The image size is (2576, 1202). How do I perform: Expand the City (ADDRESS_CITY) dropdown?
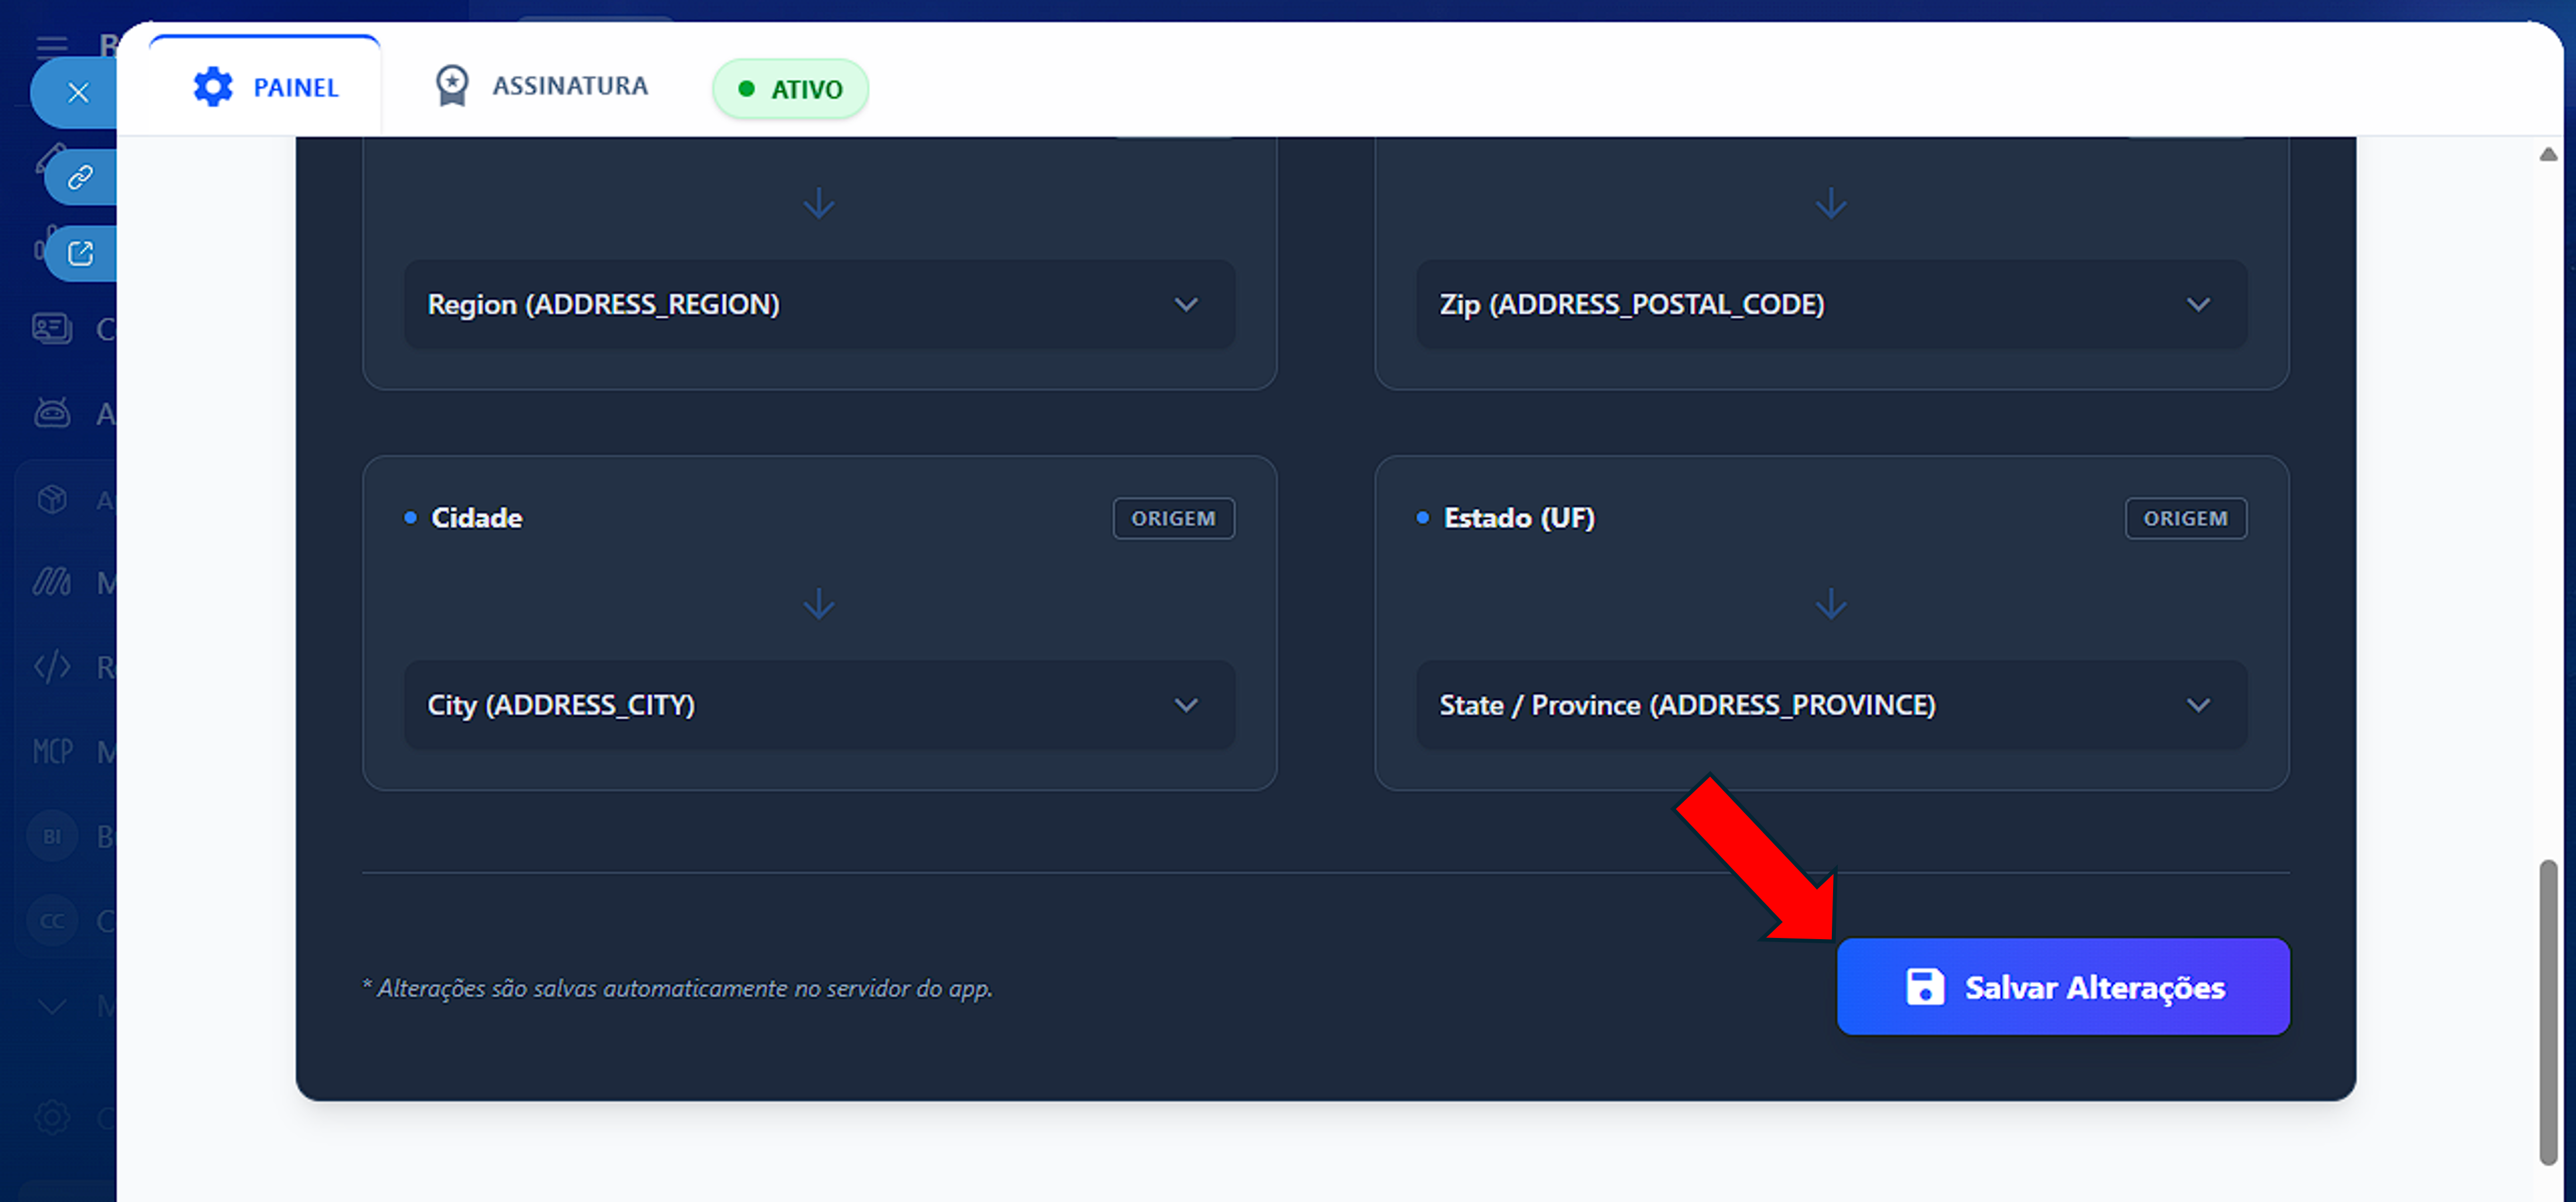tap(819, 705)
